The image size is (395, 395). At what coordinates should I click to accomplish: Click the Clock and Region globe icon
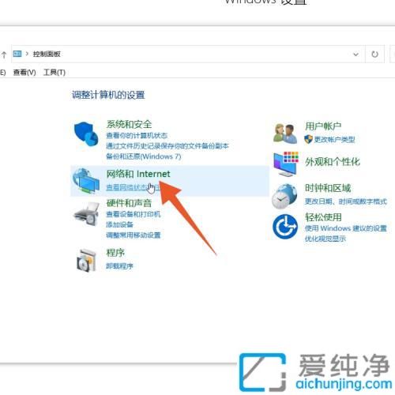(284, 196)
